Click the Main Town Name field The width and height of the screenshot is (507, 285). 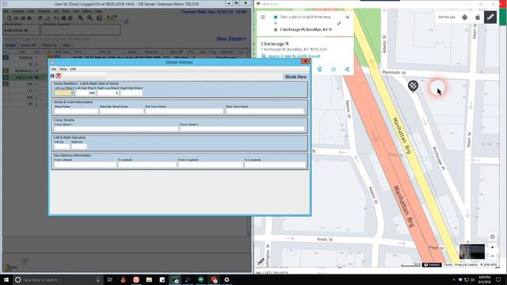click(265, 111)
